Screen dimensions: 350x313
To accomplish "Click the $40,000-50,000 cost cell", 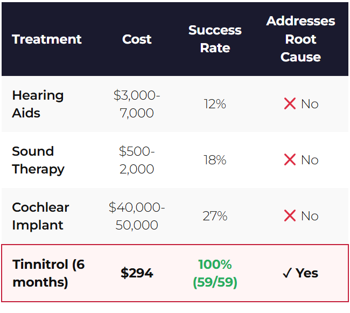I will pos(137,216).
